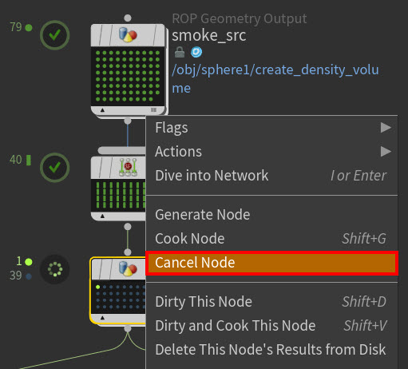The image size is (408, 369).
Task: Toggle the triangle flag on the middle node
Action: pyautogui.click(x=102, y=216)
